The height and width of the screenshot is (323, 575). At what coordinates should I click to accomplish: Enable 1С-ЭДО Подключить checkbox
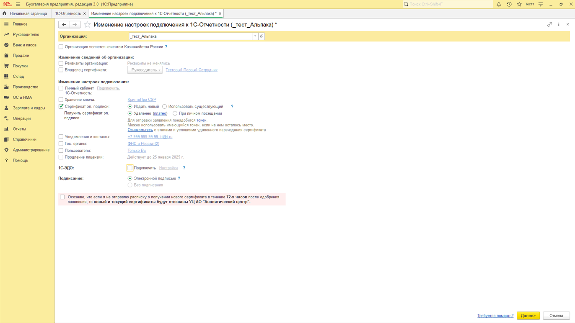point(130,168)
